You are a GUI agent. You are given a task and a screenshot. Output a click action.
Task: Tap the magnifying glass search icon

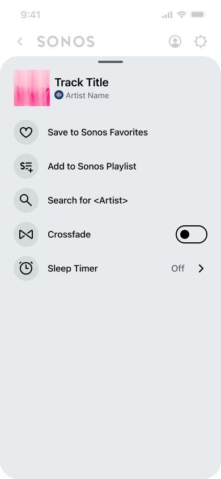coord(26,200)
